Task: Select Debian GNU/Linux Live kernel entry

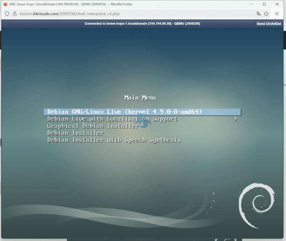Action: point(124,112)
